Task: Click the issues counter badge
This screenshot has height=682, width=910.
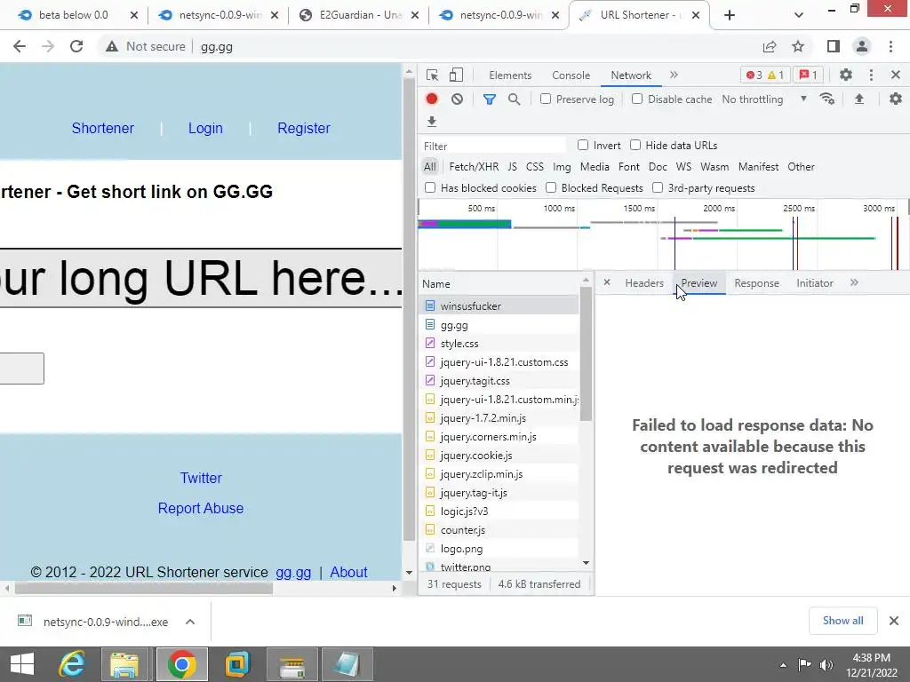Action: (809, 75)
